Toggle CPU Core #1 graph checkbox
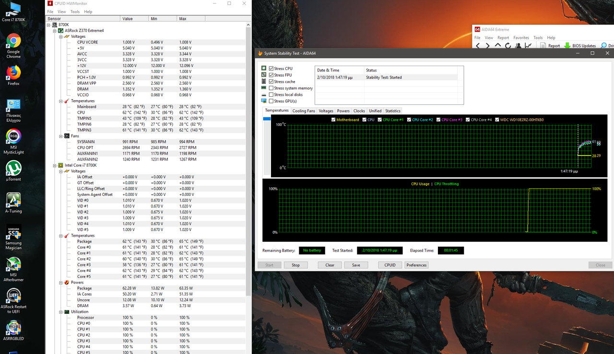Viewport: 614px width, 354px height. (380, 120)
